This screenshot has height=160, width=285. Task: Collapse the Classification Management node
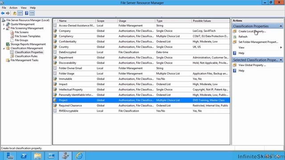pyautogui.click(x=4, y=48)
